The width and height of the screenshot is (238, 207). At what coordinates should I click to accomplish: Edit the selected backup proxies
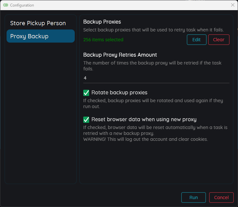[197, 40]
